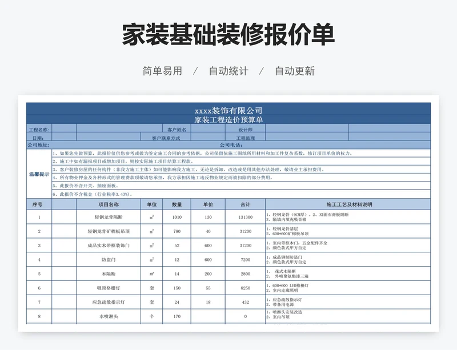Click the blank field beside 工程监理
457x350 pixels.
[x=348, y=136]
